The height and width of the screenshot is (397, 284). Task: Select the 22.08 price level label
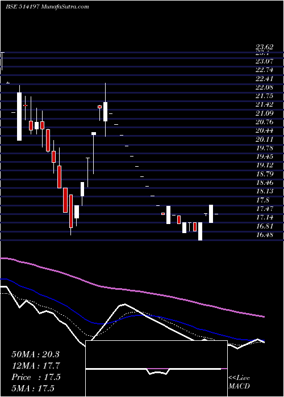point(265,87)
